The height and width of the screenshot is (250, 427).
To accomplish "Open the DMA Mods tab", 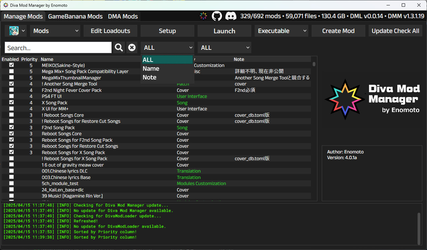I will click(122, 16).
